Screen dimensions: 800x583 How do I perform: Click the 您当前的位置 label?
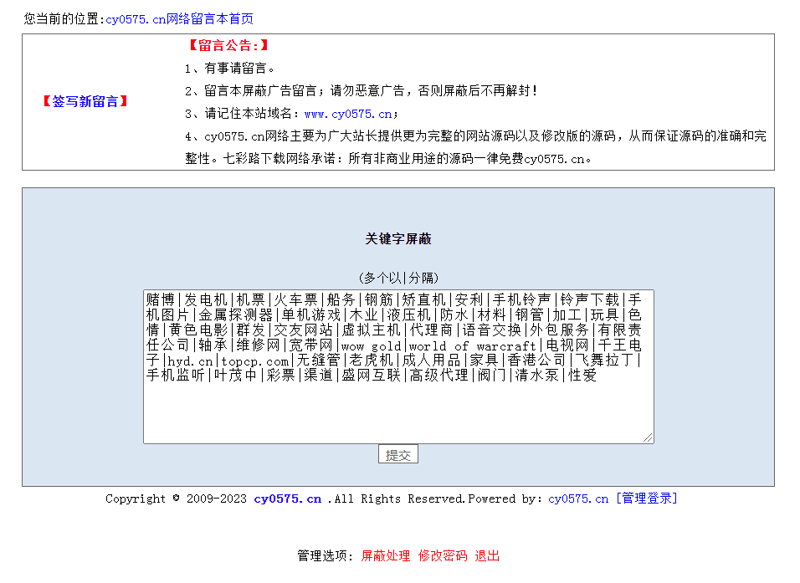coord(64,19)
